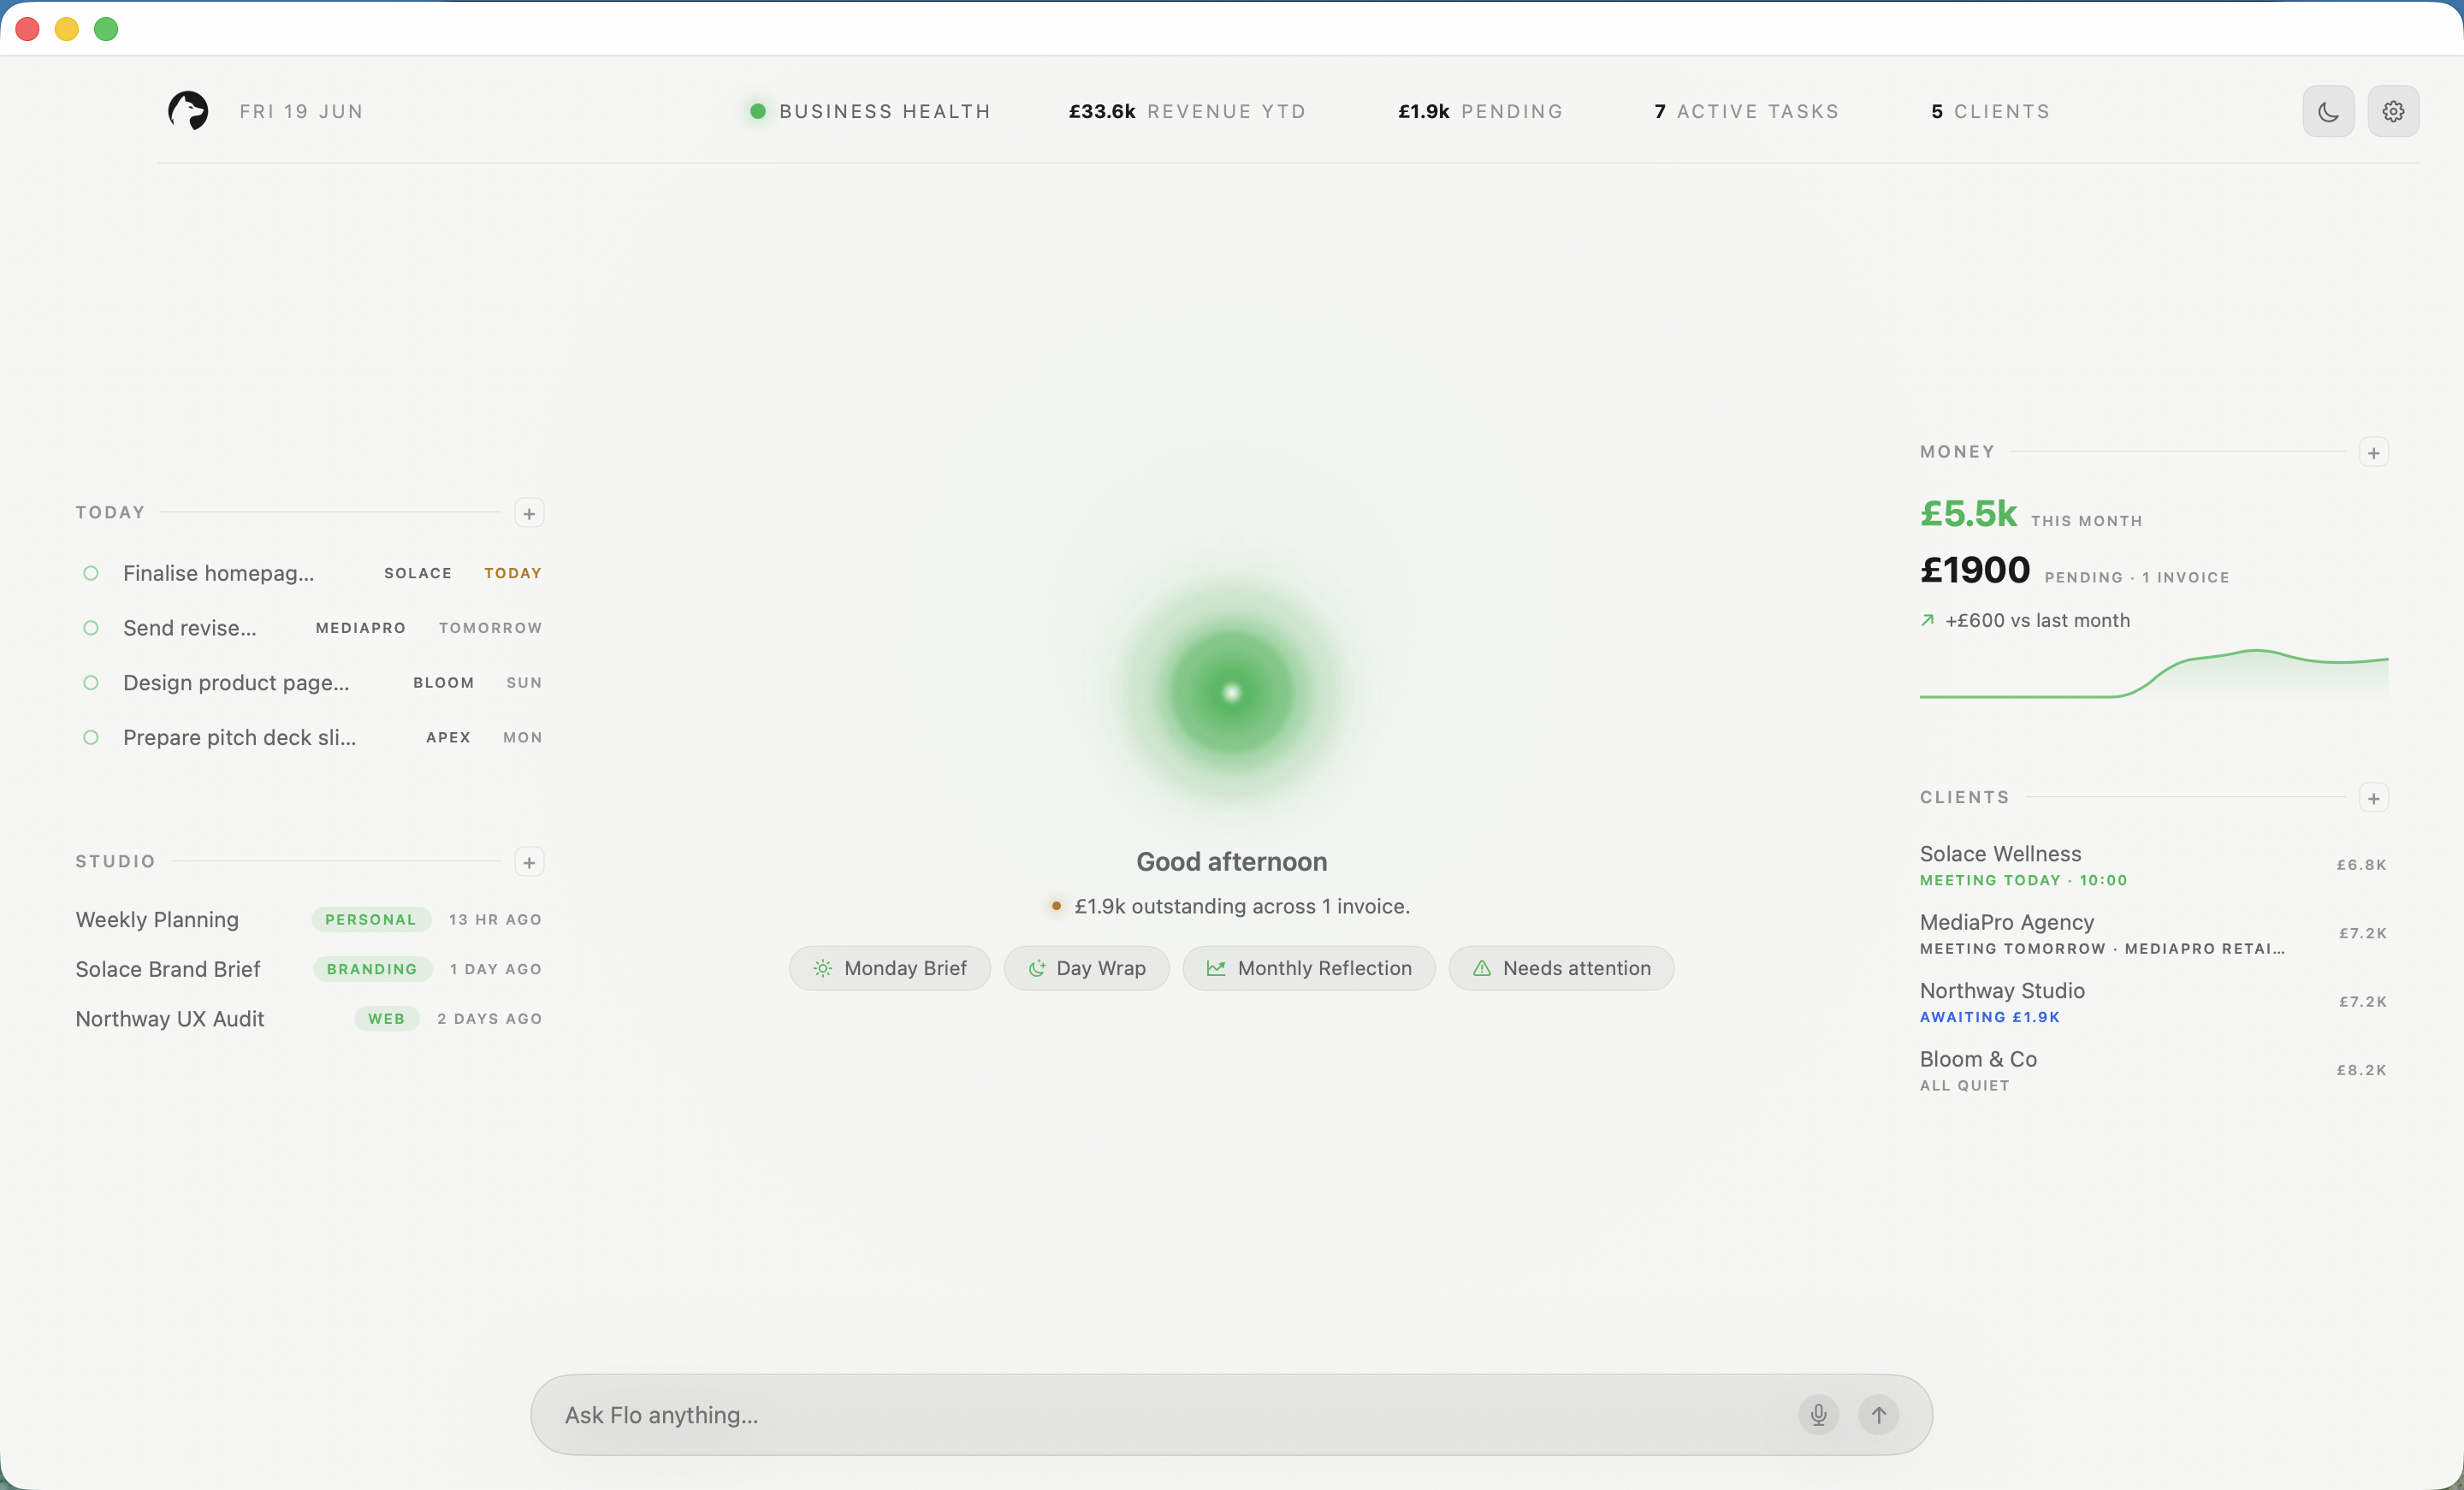Click the TOMORROW due label
The width and height of the screenshot is (2464, 1490).
490,628
